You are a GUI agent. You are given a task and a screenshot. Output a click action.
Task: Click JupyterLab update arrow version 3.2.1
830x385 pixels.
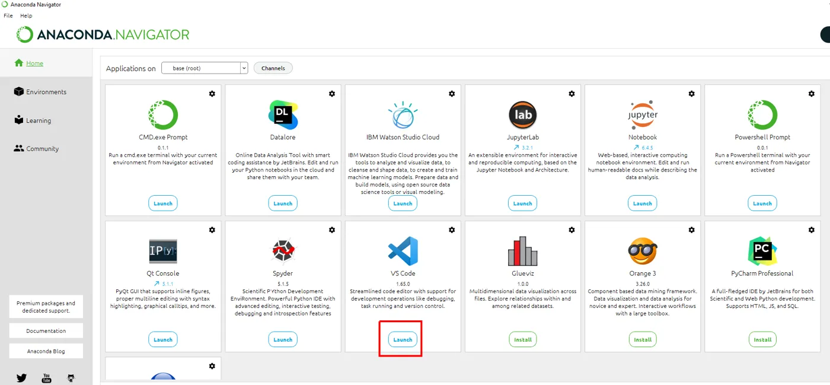click(523, 147)
